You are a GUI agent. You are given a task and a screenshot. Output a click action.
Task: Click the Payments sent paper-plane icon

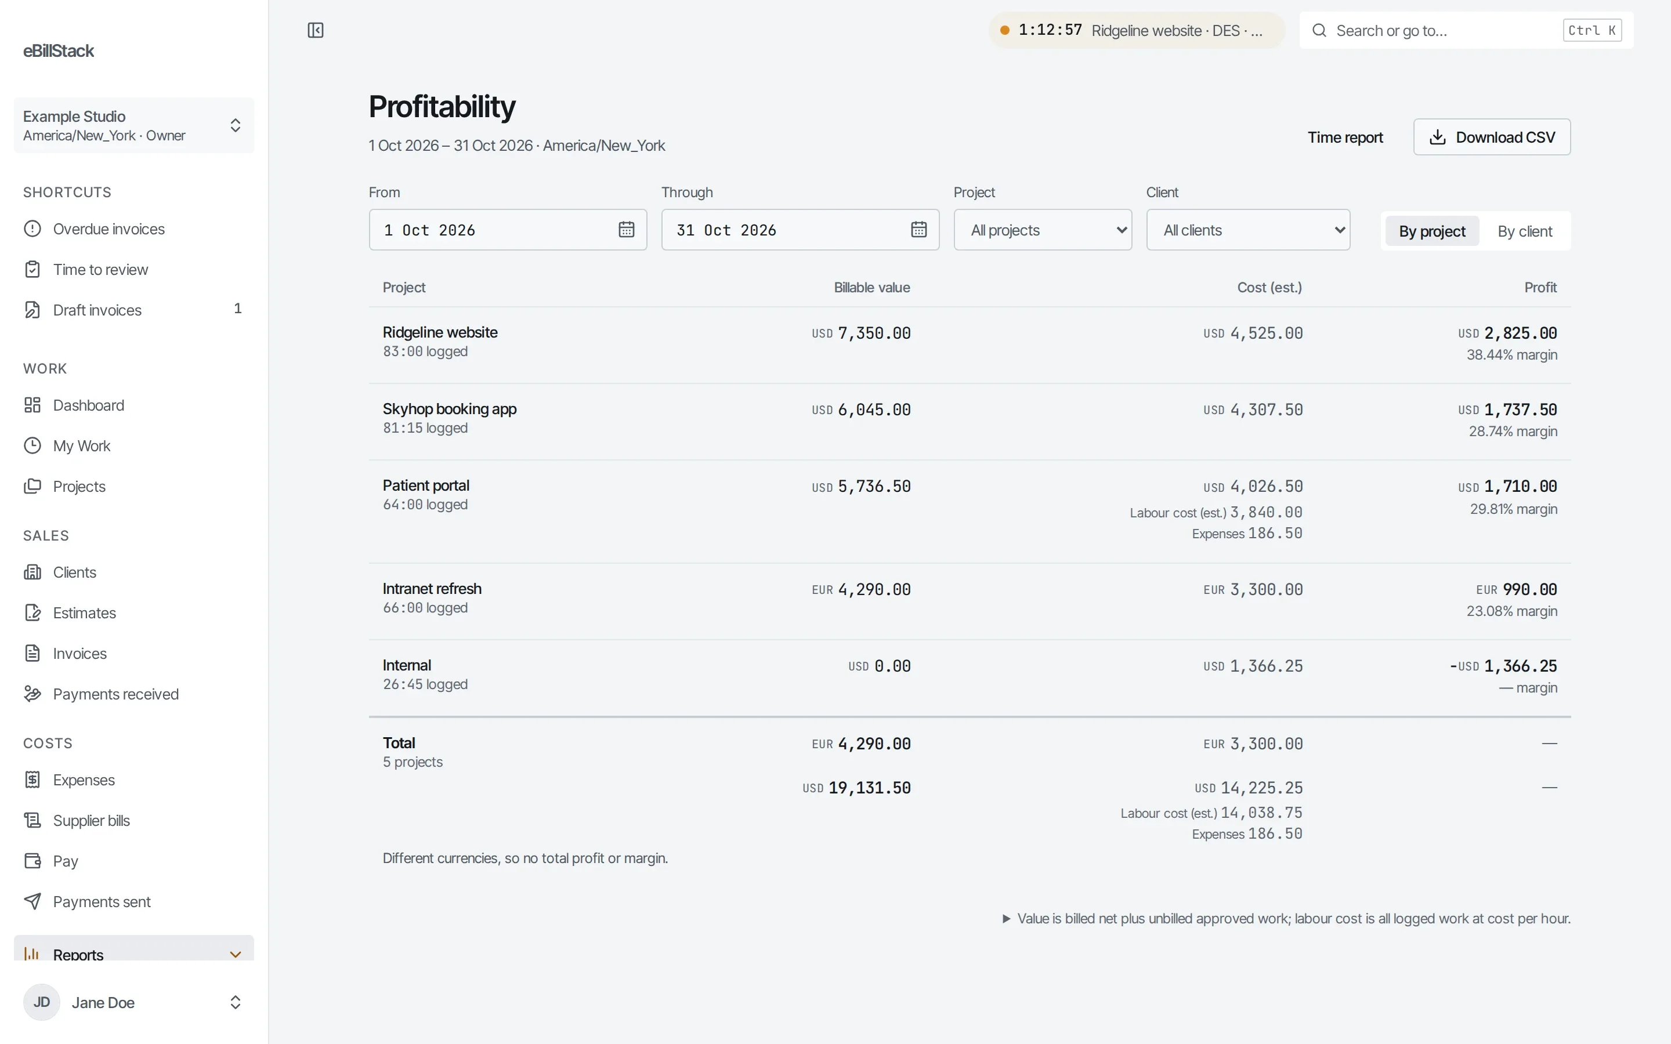(x=32, y=901)
